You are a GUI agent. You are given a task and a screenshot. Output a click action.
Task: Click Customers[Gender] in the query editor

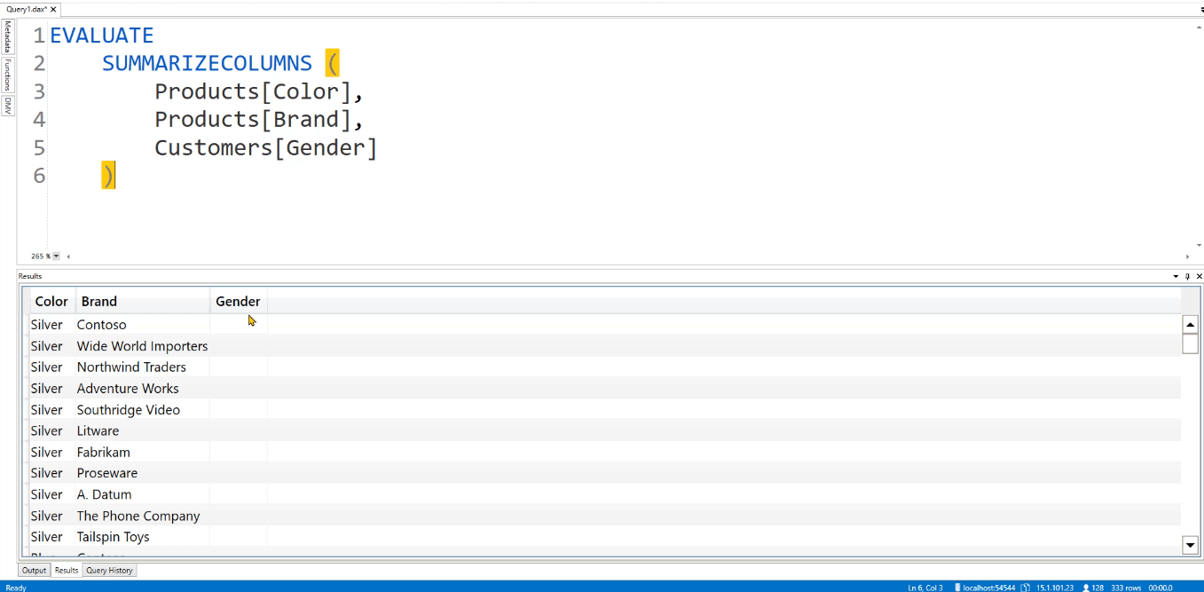pos(266,147)
